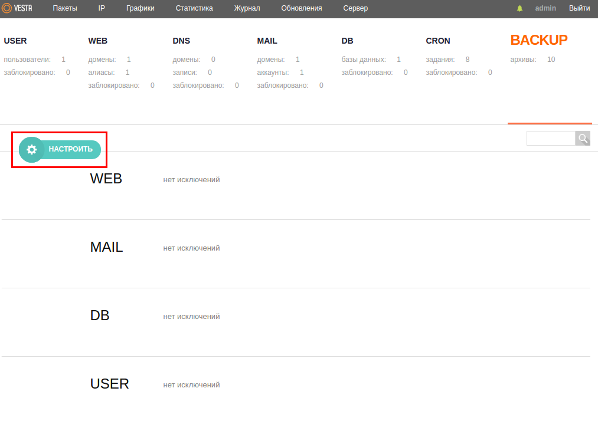Viewport: 598px width, 421px height.
Task: Switch to the MAIL tab
Action: [x=267, y=41]
